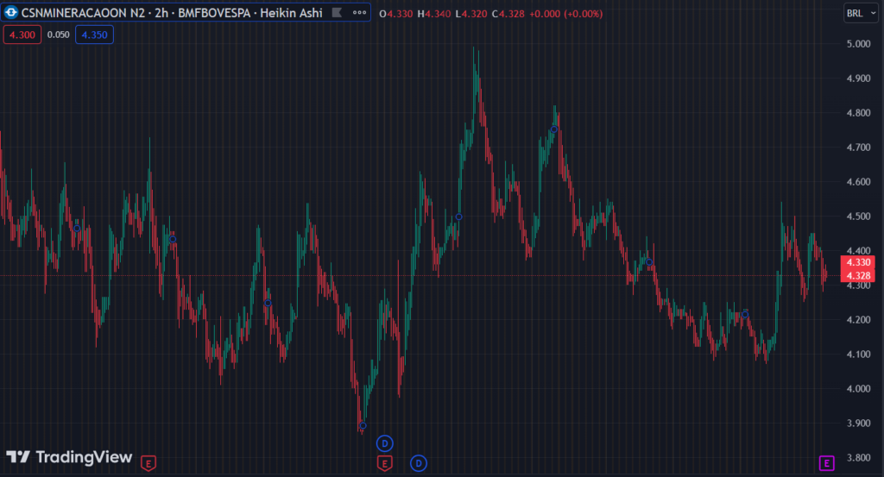The height and width of the screenshot is (477, 884).
Task: Open the BRL currency dropdown
Action: [861, 13]
